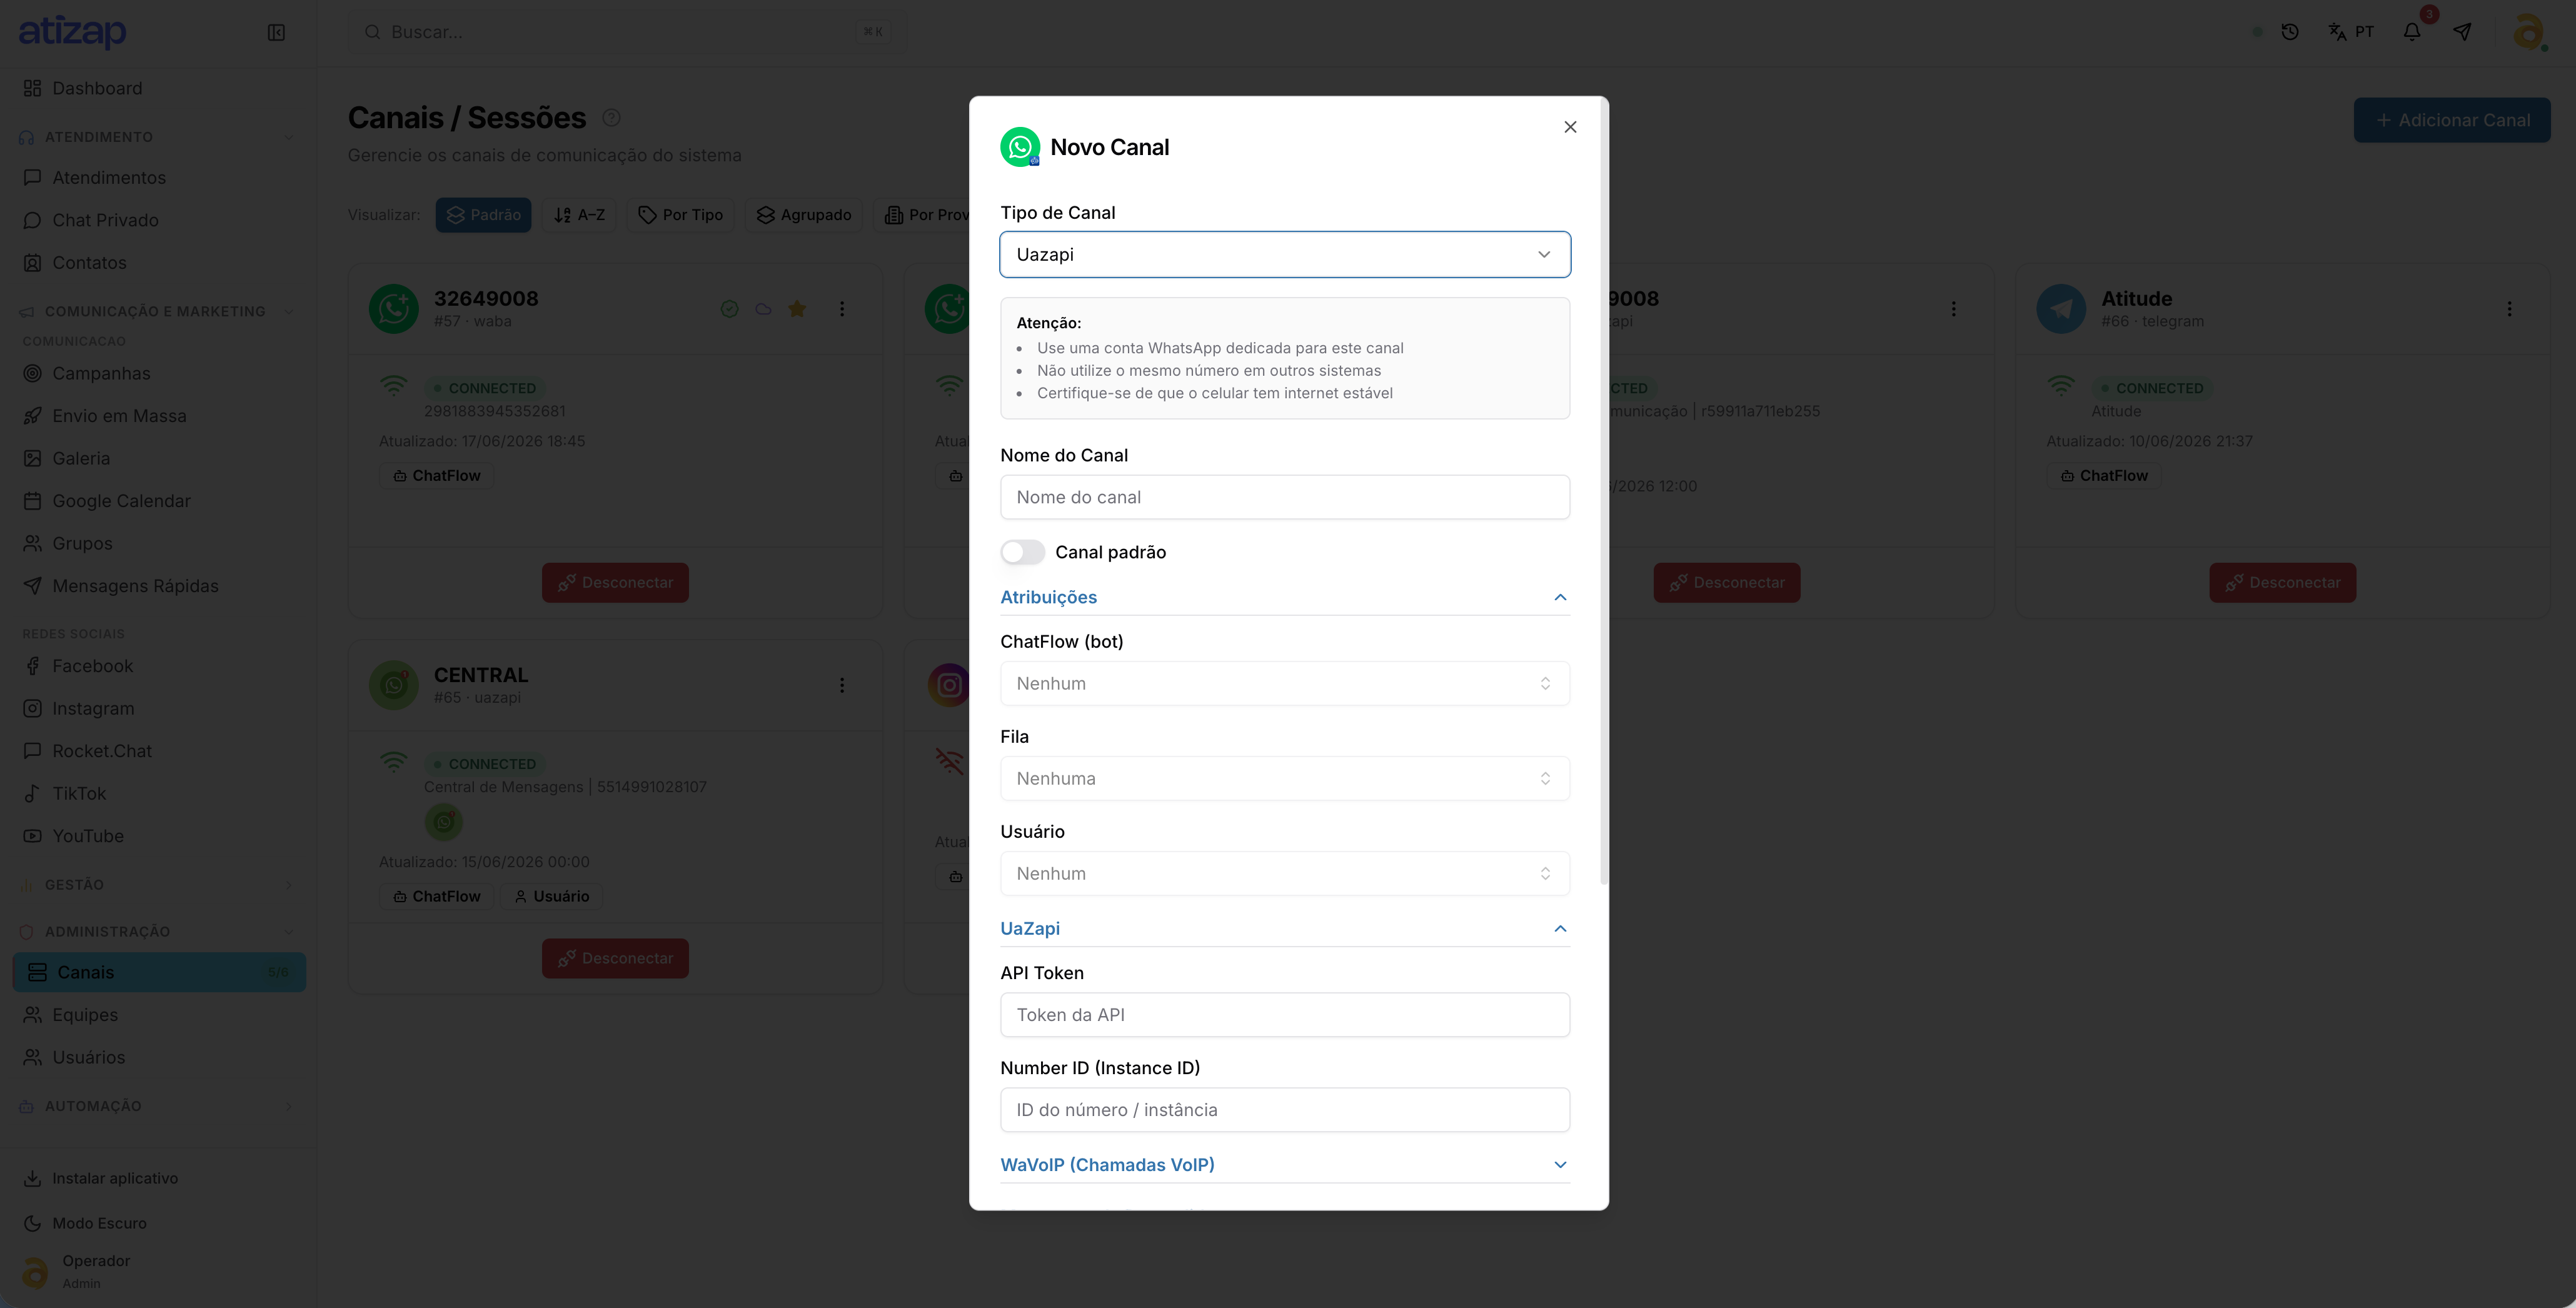The width and height of the screenshot is (2576, 1308).
Task: Open Chat Privado
Action: point(159,220)
